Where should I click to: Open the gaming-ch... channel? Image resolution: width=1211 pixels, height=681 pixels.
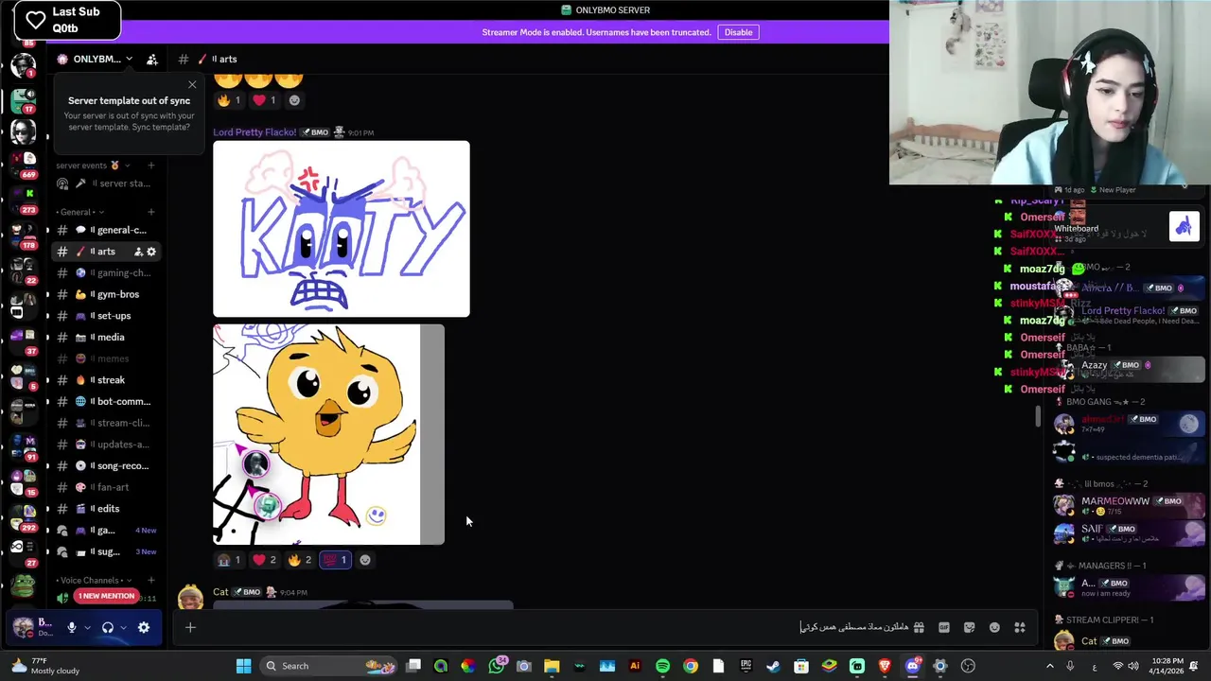[x=105, y=272]
